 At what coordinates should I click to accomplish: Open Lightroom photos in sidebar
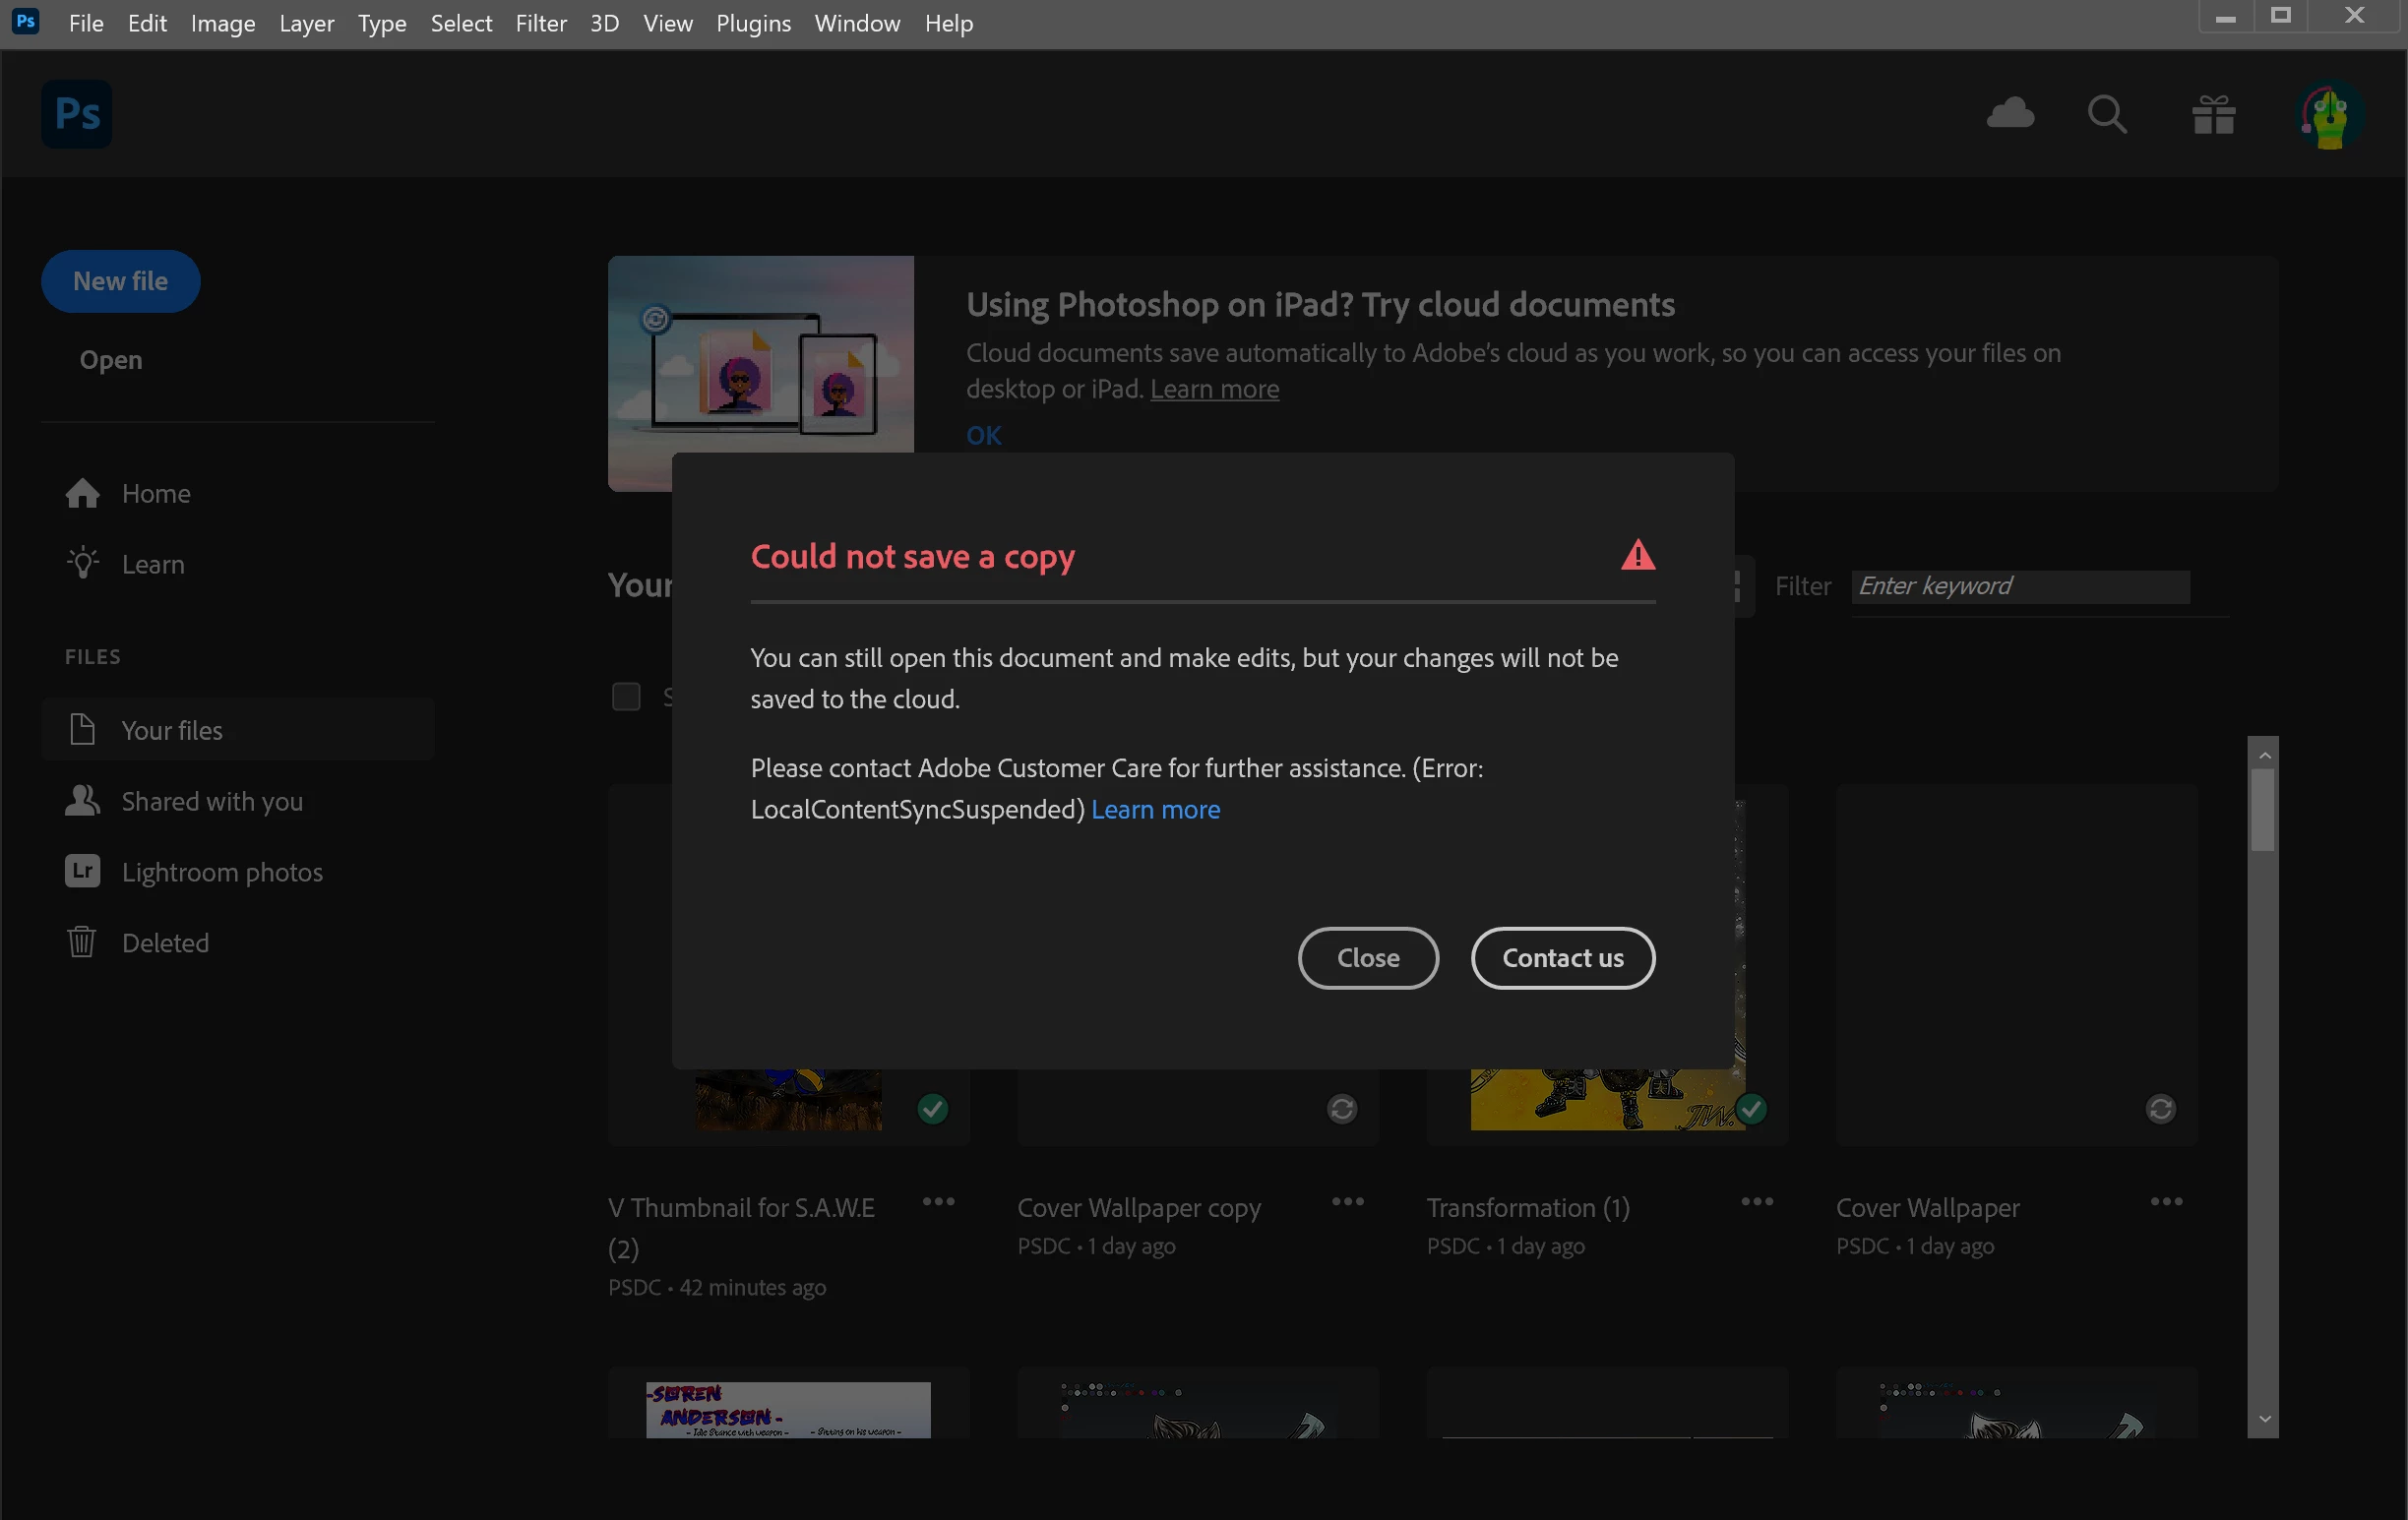221,872
